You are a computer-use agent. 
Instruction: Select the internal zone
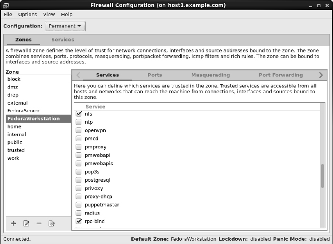[39, 135]
